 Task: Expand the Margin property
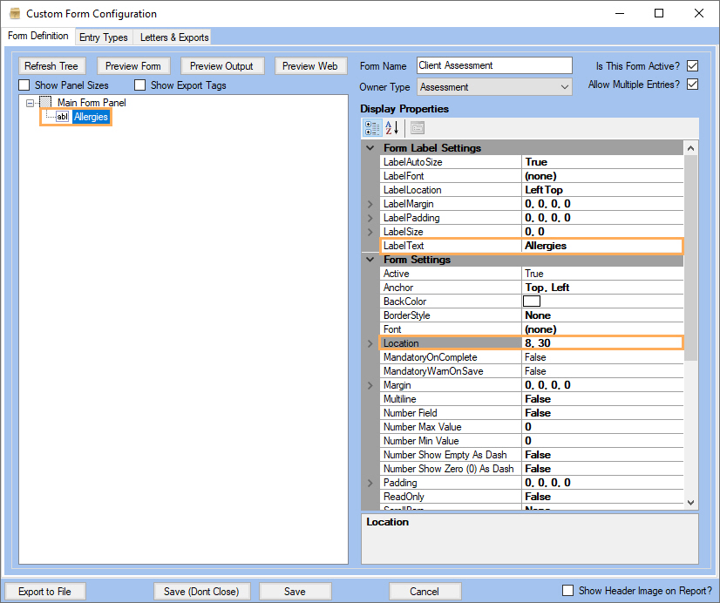pos(370,385)
